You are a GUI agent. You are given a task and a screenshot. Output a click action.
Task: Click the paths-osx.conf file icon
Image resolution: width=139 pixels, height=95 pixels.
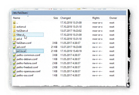coord(14,75)
